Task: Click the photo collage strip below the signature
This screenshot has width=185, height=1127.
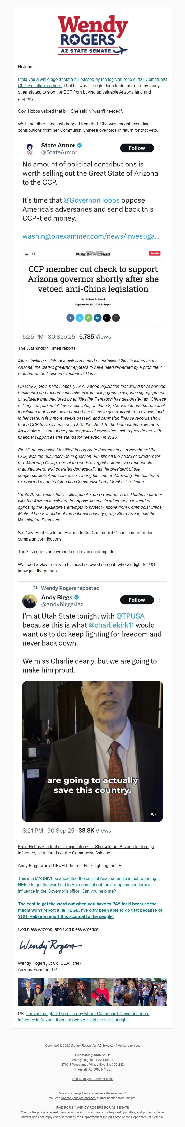Action: click(x=92, y=992)
